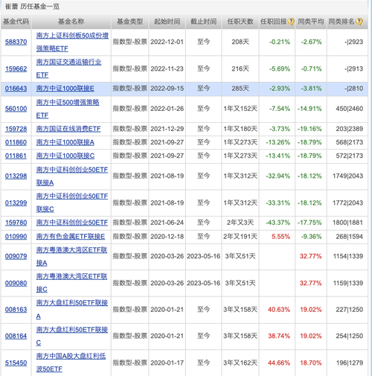
Task: Open 南方中证1000联接C fund link
Action: point(65,156)
